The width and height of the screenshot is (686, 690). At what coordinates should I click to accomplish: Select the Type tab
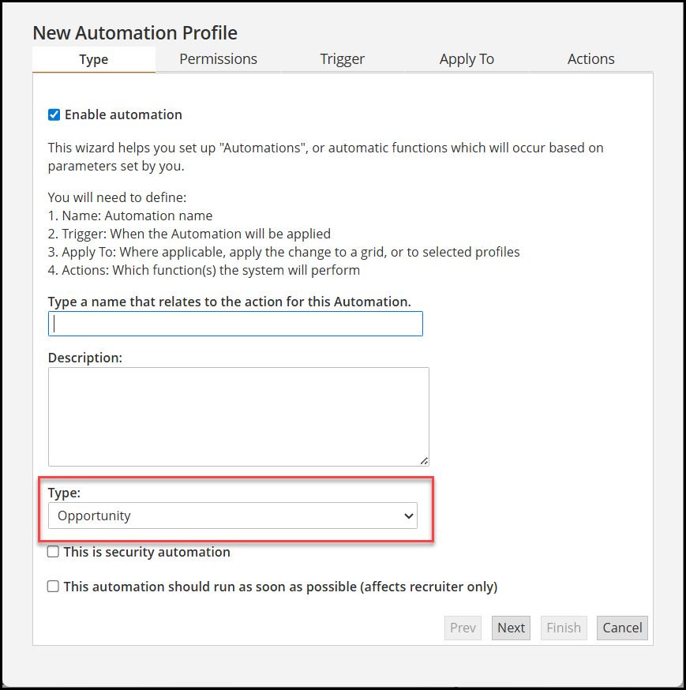tap(93, 58)
